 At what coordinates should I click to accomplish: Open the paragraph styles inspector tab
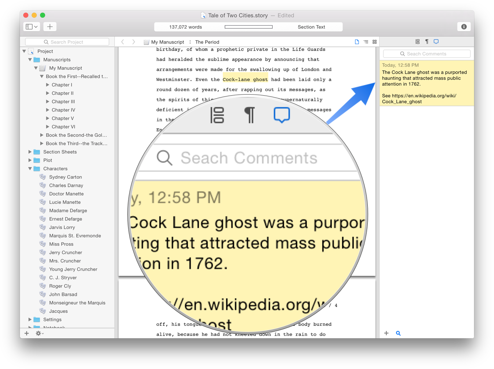[x=427, y=42]
